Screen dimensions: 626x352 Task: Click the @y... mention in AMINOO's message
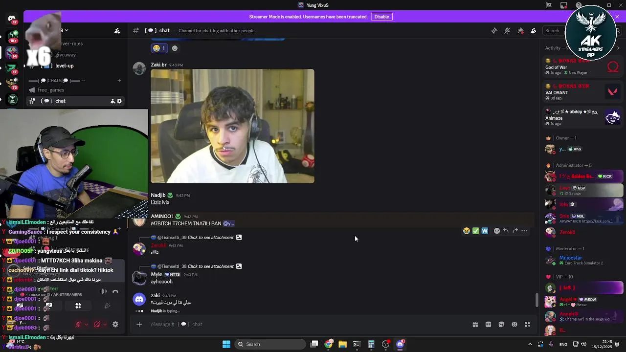(x=228, y=223)
